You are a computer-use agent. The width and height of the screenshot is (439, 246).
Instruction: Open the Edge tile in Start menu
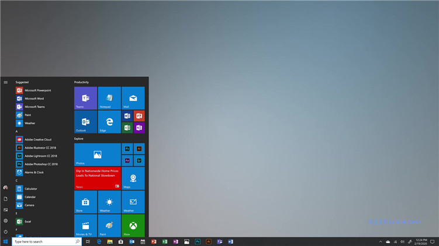pos(109,122)
